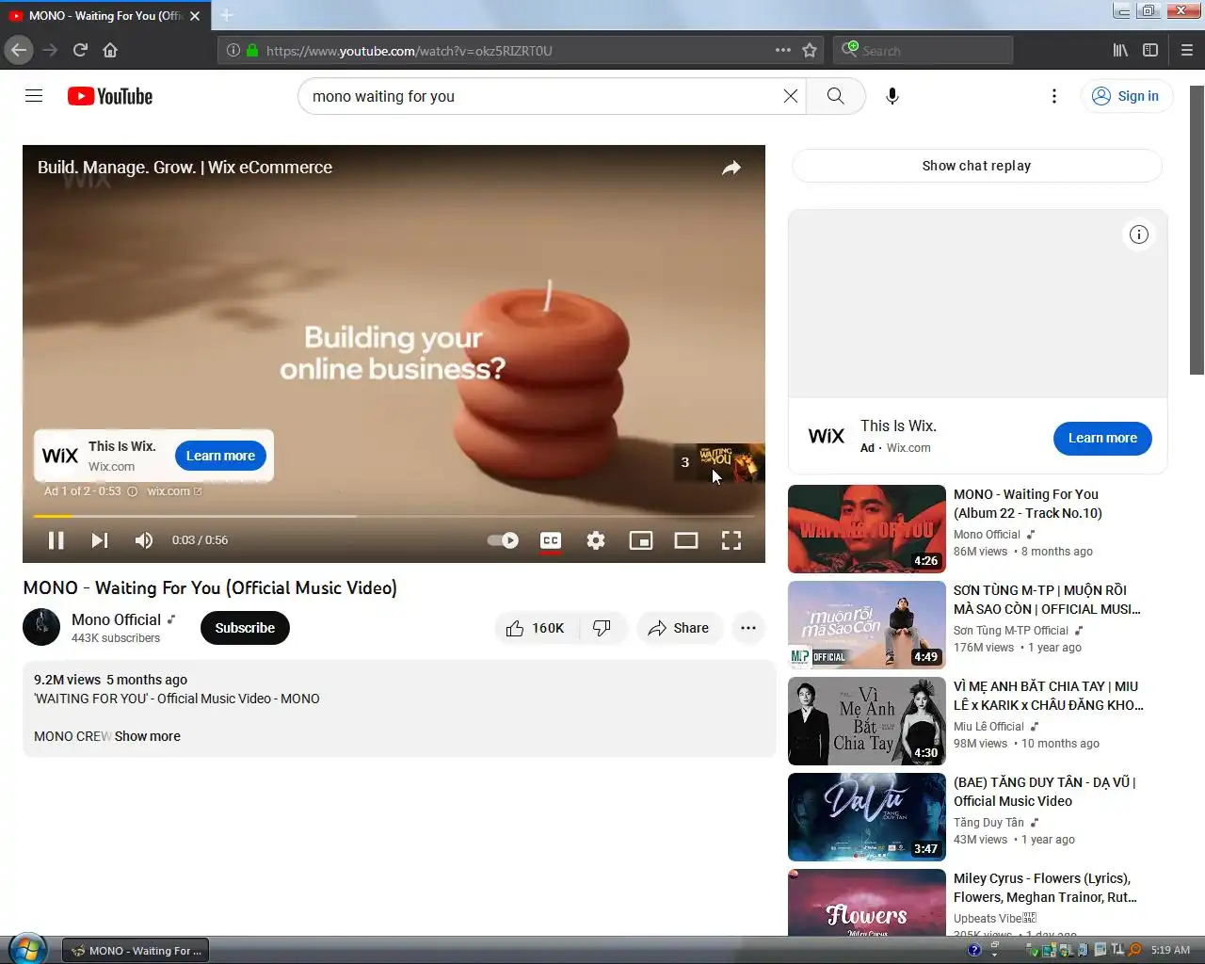Open Mono Official channel avatar
Screen dimensions: 1205x964
coord(41,627)
